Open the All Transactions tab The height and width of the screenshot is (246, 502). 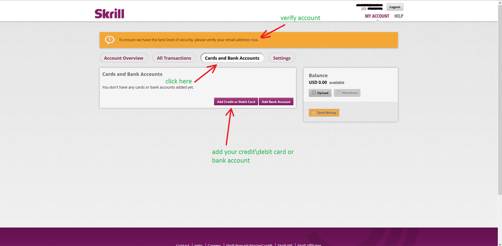pos(174,58)
